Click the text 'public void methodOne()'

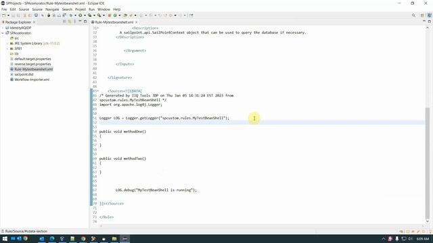(122, 132)
